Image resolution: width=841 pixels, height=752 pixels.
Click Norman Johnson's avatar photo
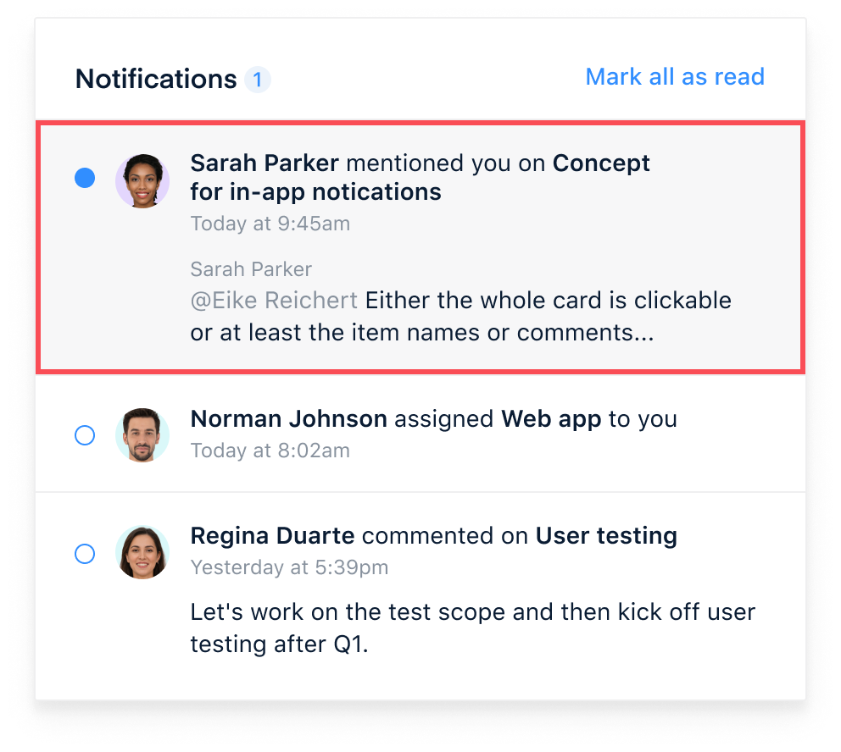(142, 435)
